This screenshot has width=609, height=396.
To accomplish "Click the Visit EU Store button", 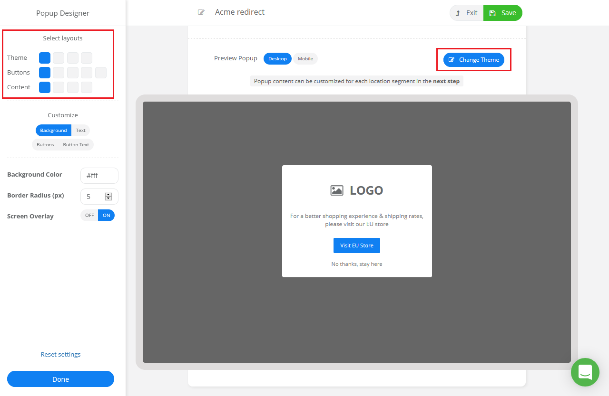I will coord(356,245).
